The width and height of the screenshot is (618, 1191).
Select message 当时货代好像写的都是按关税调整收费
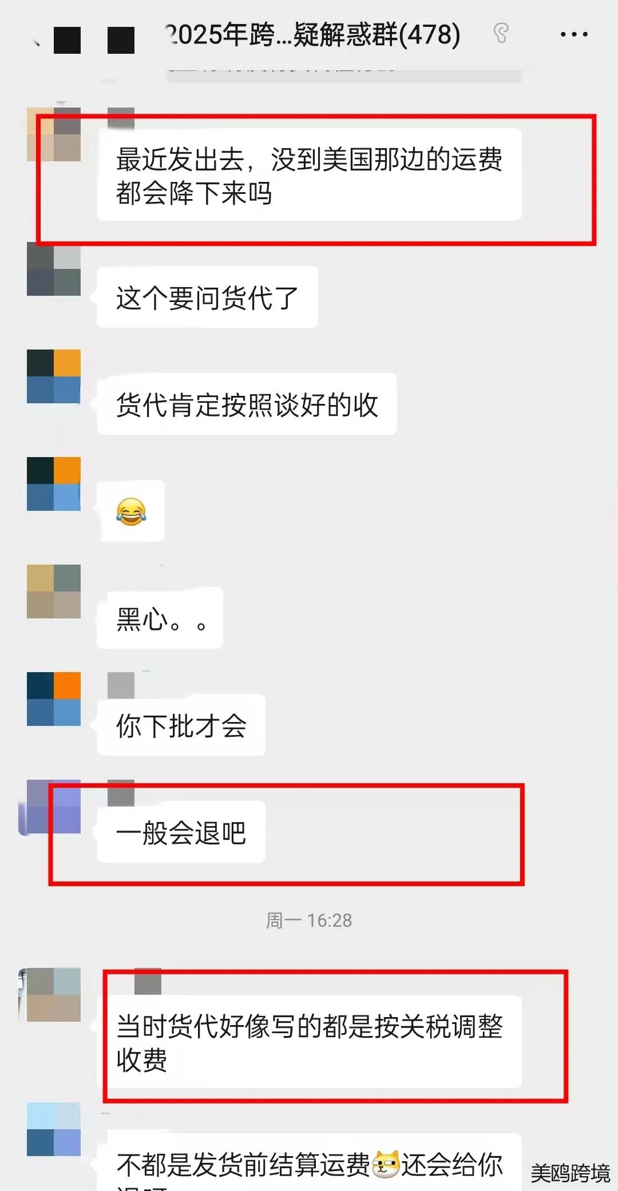point(309,1042)
